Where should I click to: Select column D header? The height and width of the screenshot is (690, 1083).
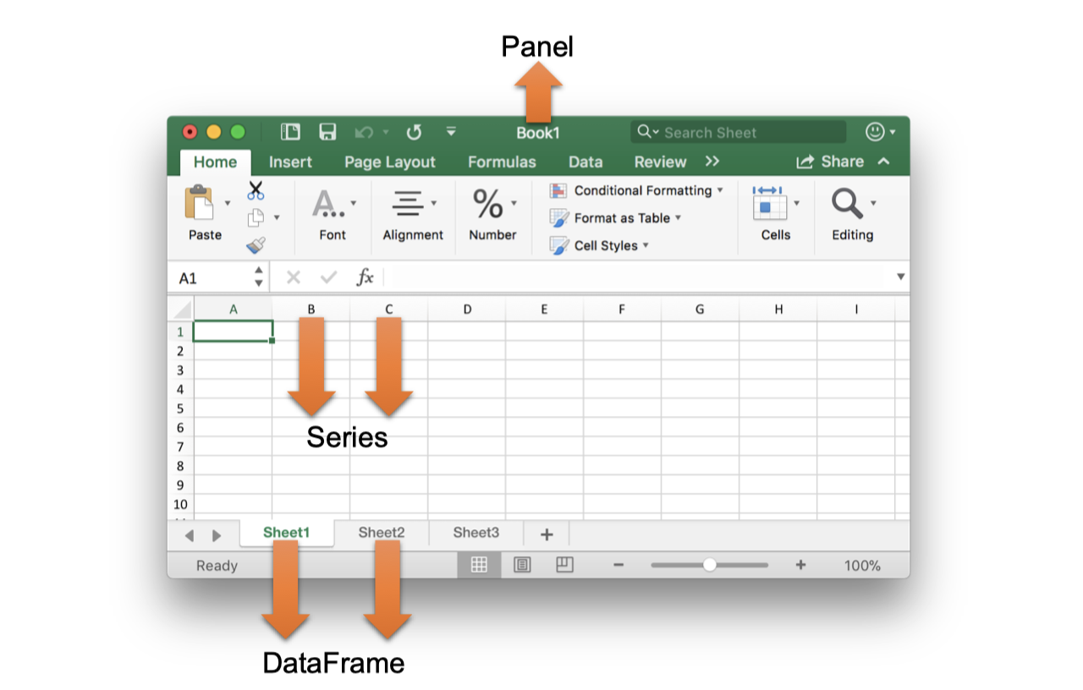point(467,309)
